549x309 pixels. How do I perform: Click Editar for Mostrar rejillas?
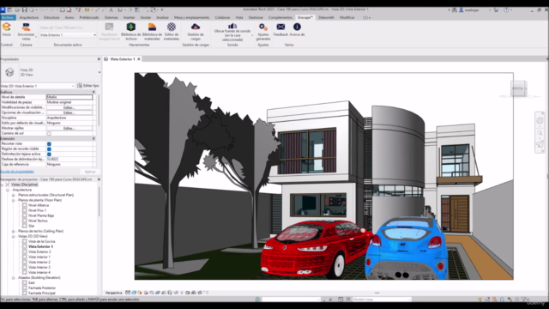click(69, 129)
